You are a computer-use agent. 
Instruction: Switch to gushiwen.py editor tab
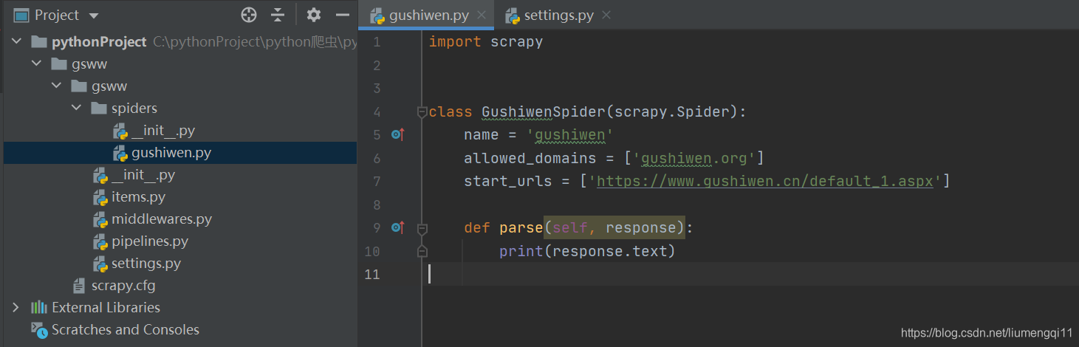tap(428, 16)
